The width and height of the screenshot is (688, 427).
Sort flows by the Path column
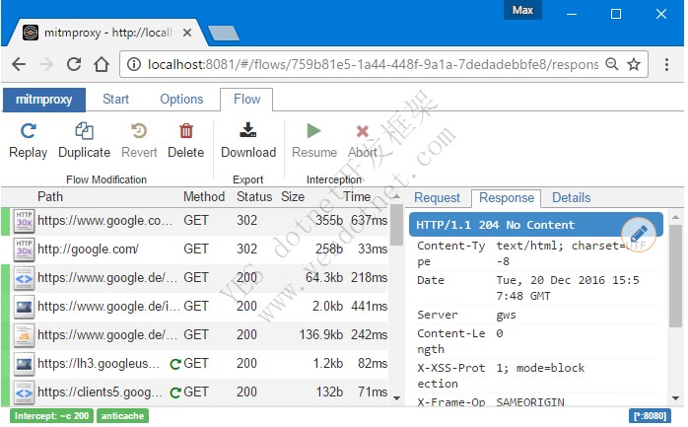point(50,196)
